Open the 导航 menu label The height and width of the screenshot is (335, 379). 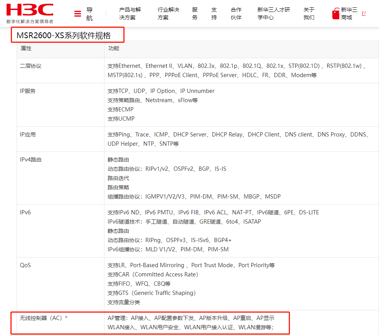coord(89,14)
